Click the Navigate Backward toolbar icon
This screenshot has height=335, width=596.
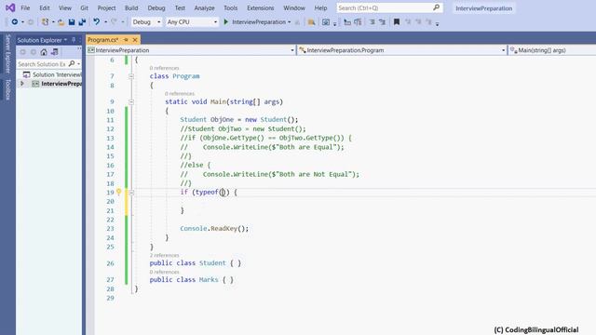click(x=15, y=22)
